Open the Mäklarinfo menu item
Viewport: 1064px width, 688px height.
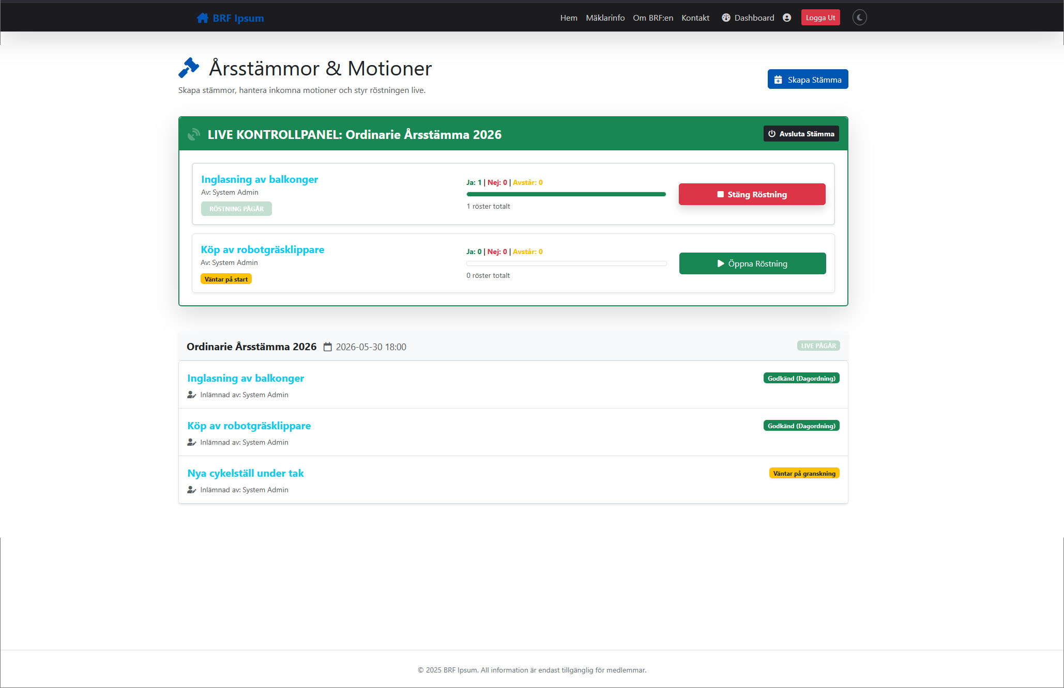pos(605,18)
